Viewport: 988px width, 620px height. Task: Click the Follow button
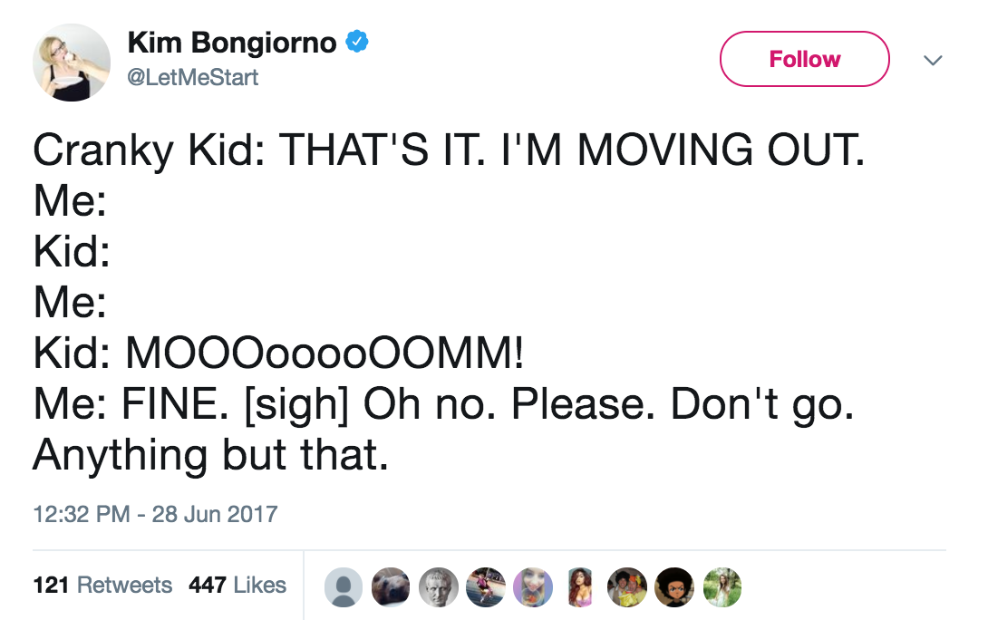pyautogui.click(x=804, y=60)
